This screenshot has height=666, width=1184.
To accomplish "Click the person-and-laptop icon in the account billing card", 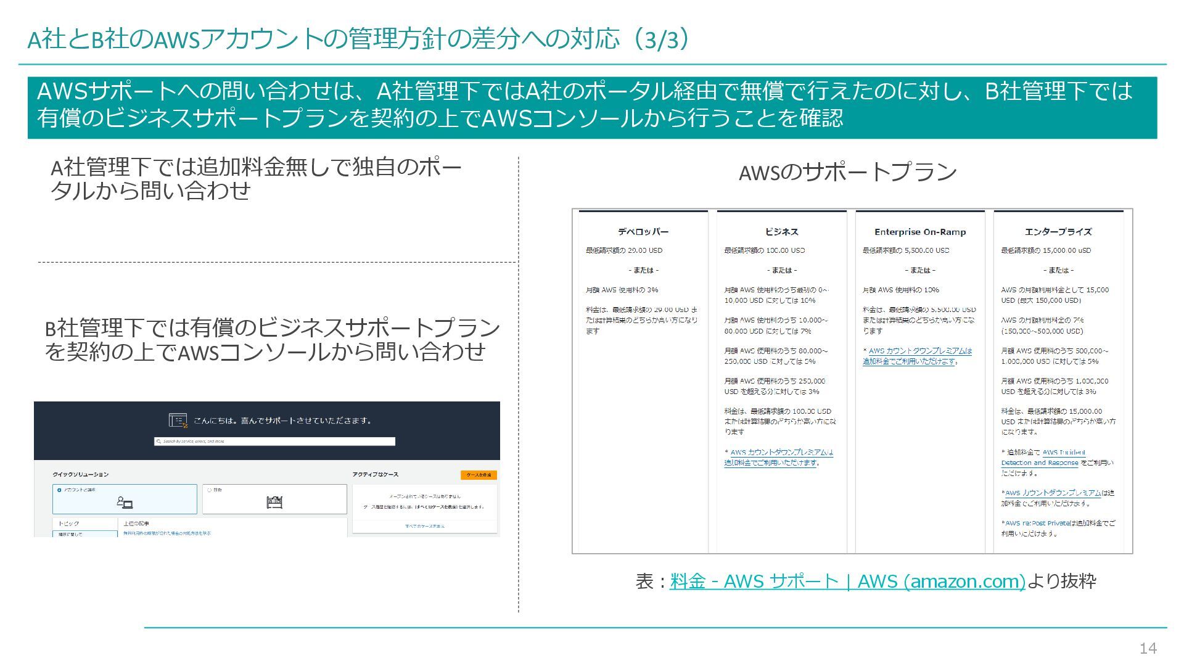I will [125, 503].
